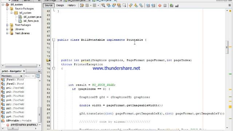Click the editor vertical scrollbar thumb
Image resolution: width=233 pixels, height=131 pixels.
click(x=227, y=47)
